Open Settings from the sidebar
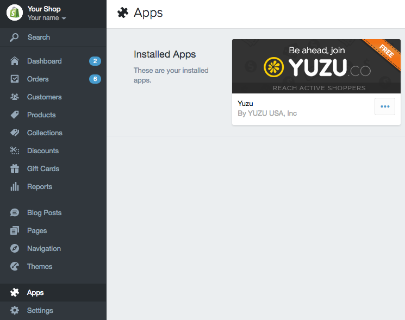 click(40, 311)
